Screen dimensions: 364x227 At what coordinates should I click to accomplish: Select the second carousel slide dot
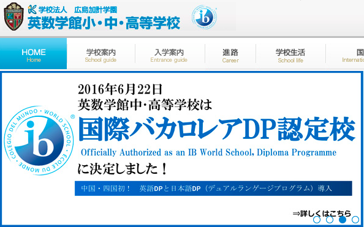coord(330,219)
